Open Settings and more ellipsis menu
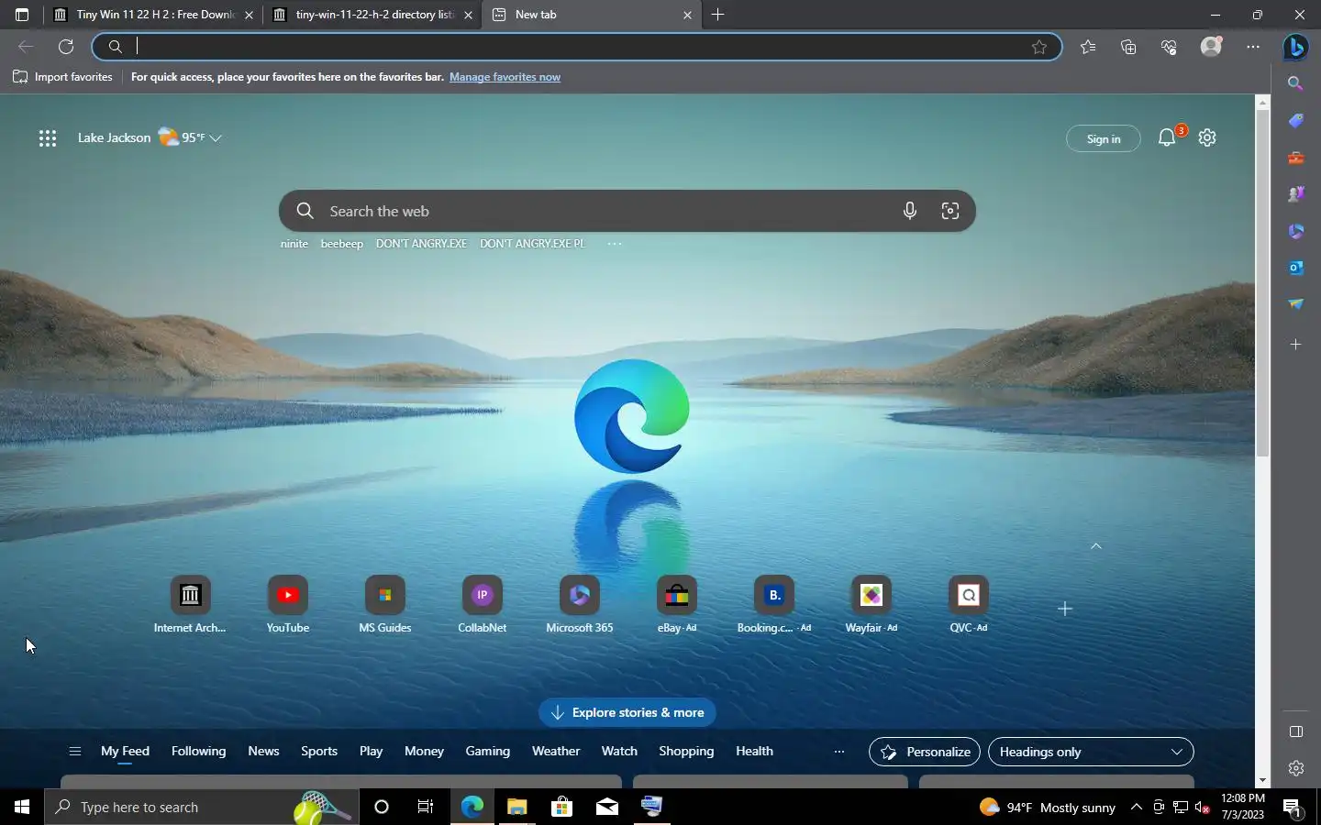 [x=1253, y=47]
